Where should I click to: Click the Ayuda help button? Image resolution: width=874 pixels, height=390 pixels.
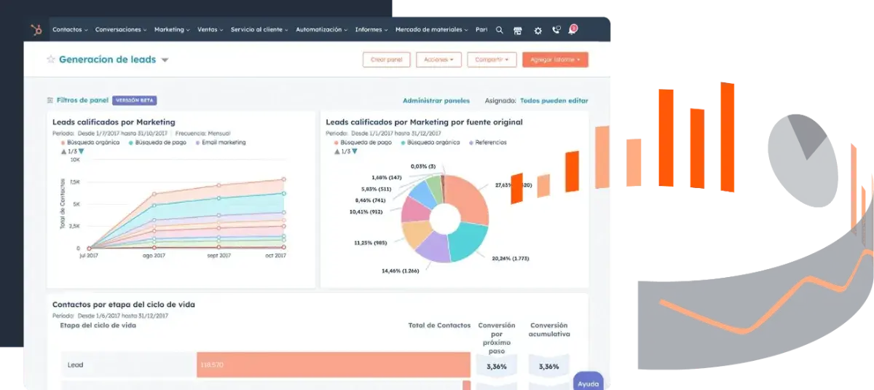coord(588,383)
